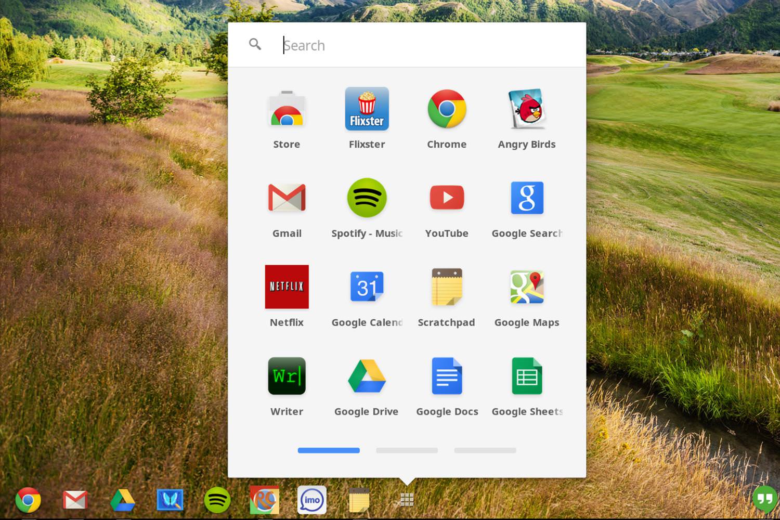780x520 pixels.
Task: Launch Google Docs
Action: [447, 375]
